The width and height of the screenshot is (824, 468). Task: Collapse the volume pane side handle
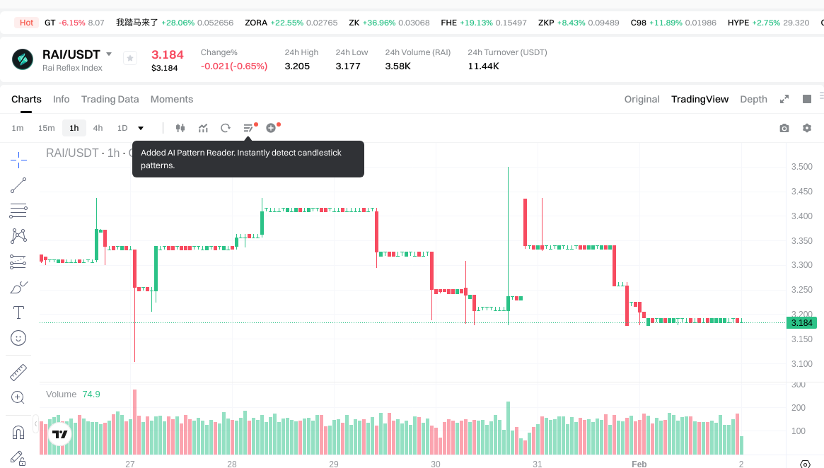point(36,423)
